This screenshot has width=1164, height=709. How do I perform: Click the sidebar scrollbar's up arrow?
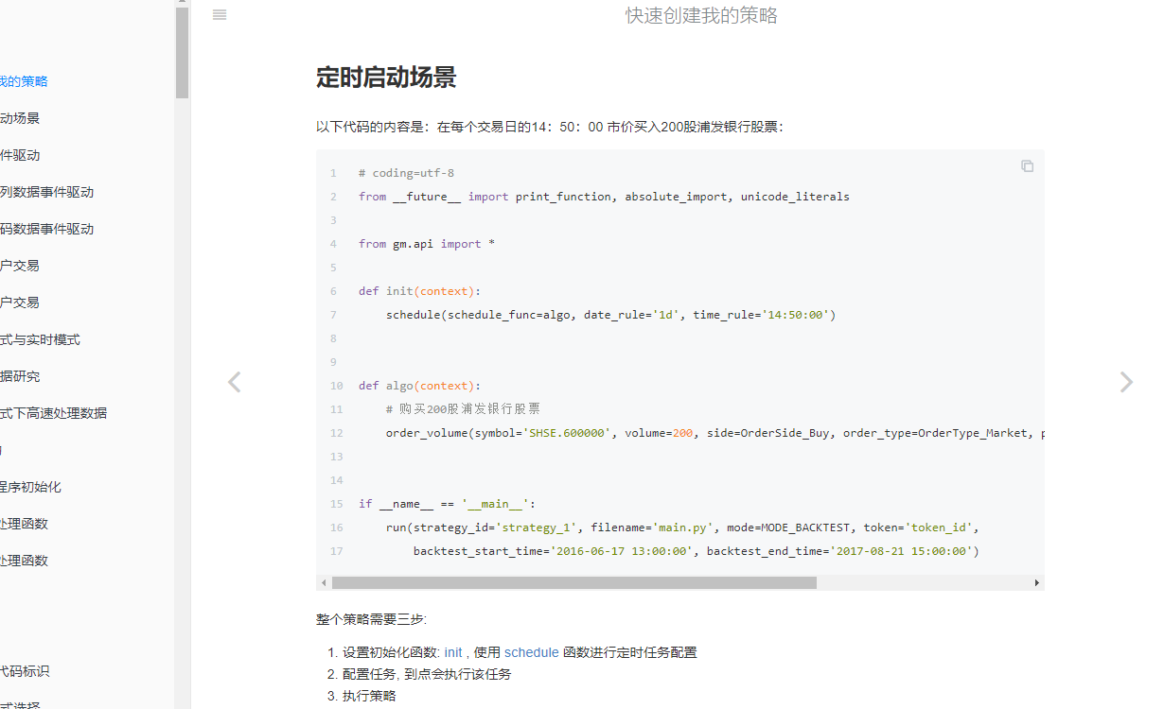pyautogui.click(x=182, y=4)
